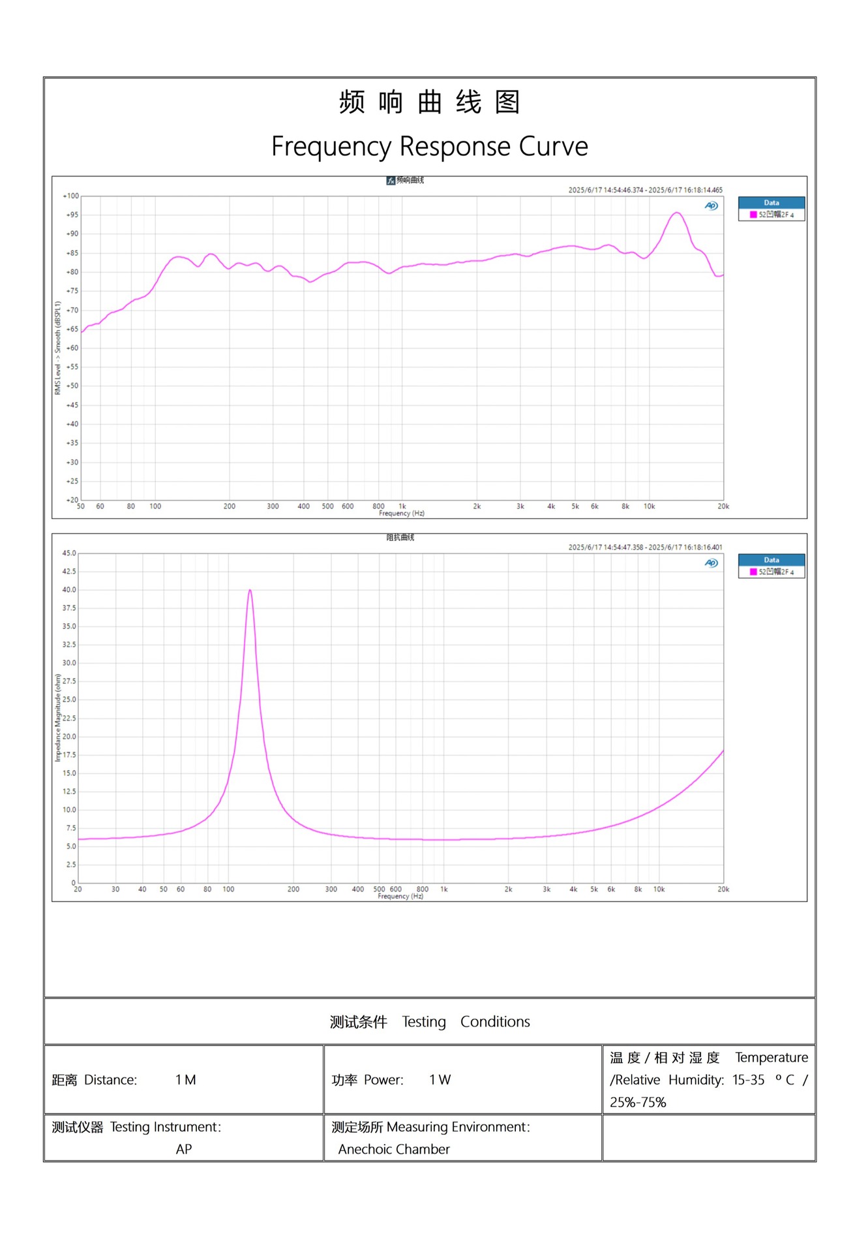Click the impedance peak near 40 ohms
The height and width of the screenshot is (1253, 855).
(250, 591)
